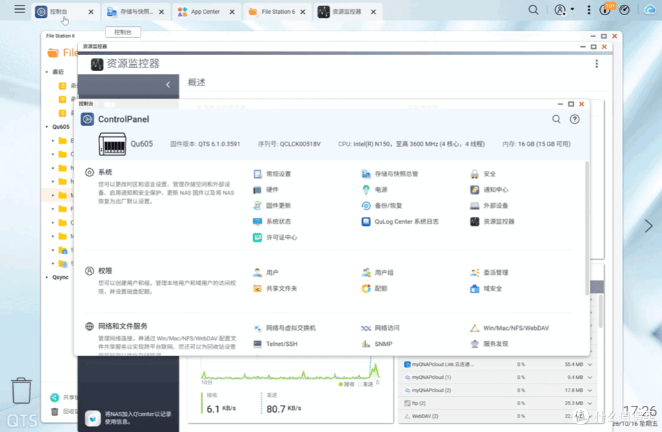Open 外部设备 settings

[490, 205]
